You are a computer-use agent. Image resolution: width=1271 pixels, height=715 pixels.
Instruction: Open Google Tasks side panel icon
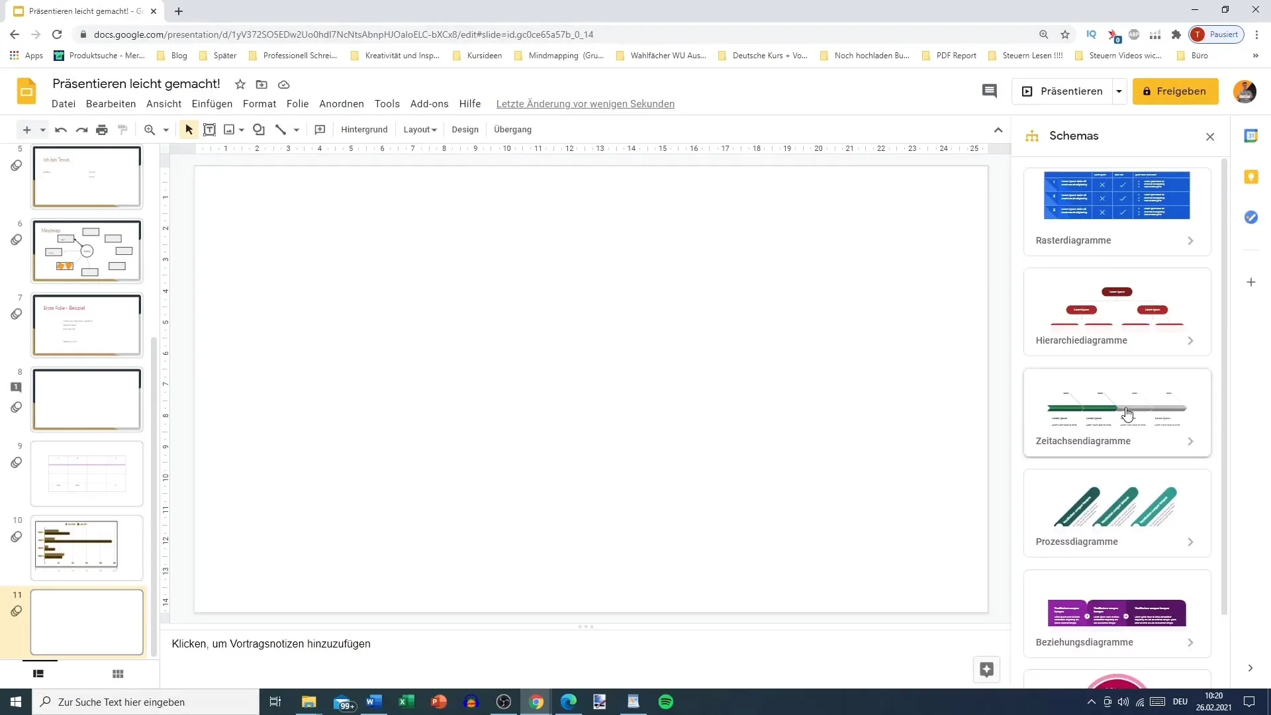tap(1251, 217)
